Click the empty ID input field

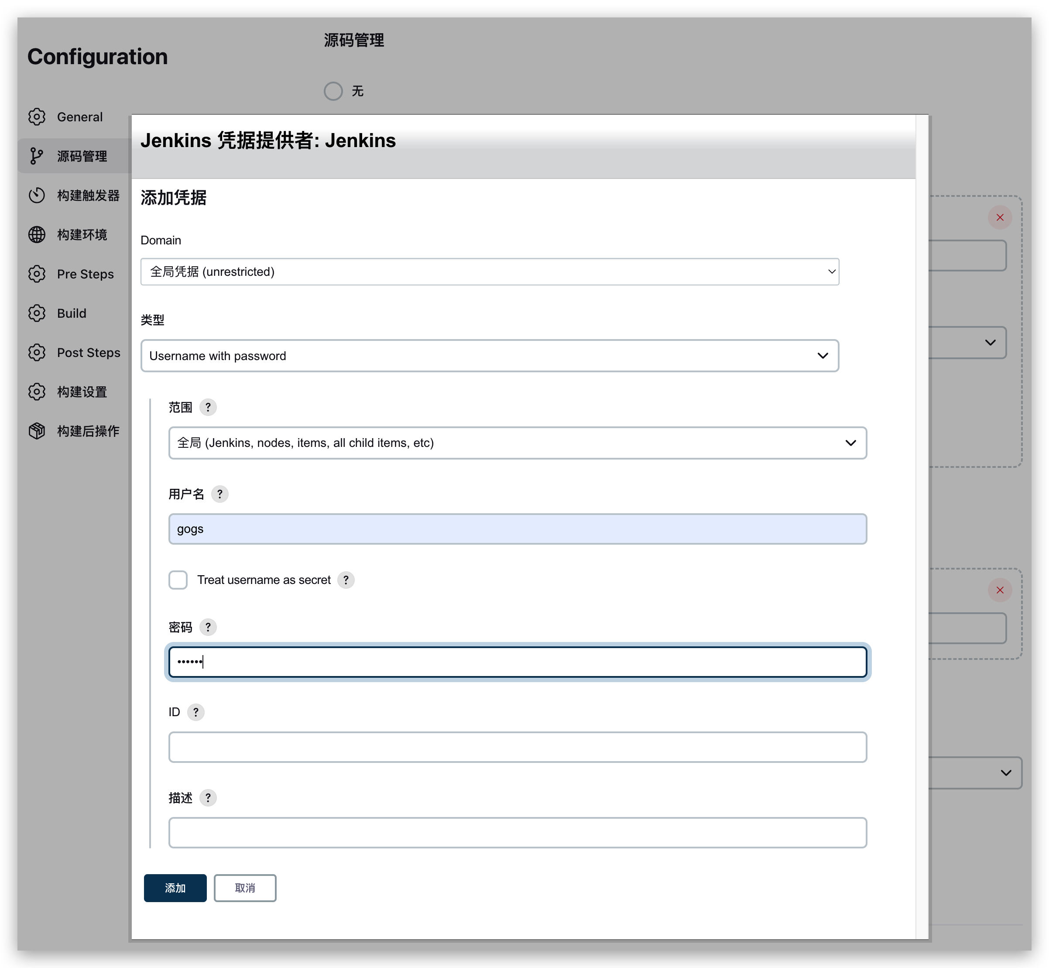[x=518, y=747]
